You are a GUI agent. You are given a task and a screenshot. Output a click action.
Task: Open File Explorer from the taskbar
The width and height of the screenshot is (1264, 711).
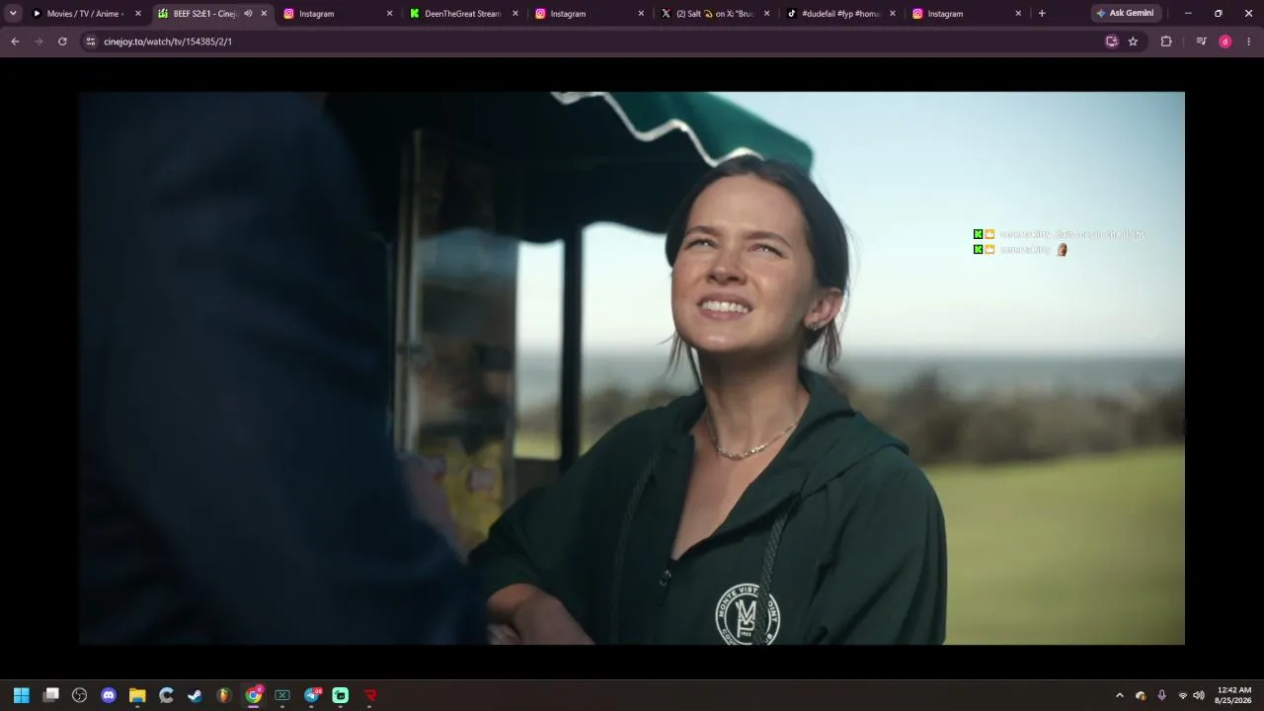click(x=137, y=695)
